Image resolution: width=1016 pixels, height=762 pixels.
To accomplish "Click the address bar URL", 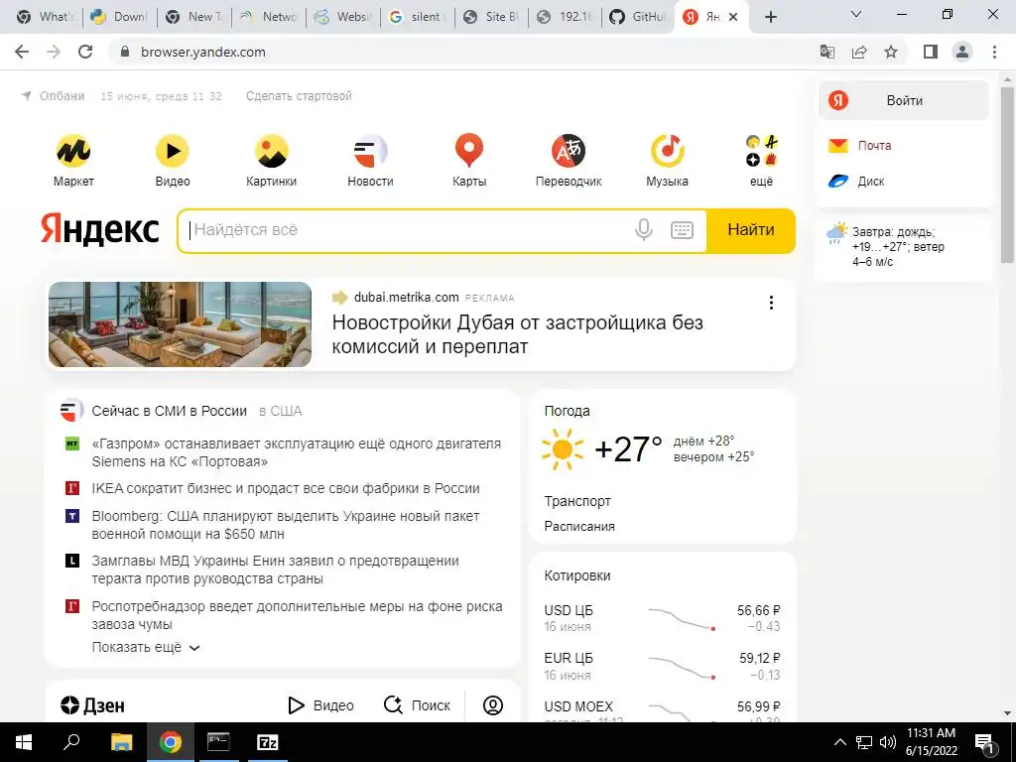I will coord(203,52).
